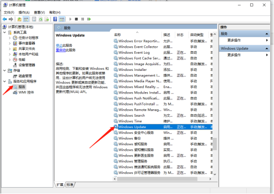Viewport: 274px width, 194px height.
Task: Select the Windows Search service row
Action: (163, 116)
